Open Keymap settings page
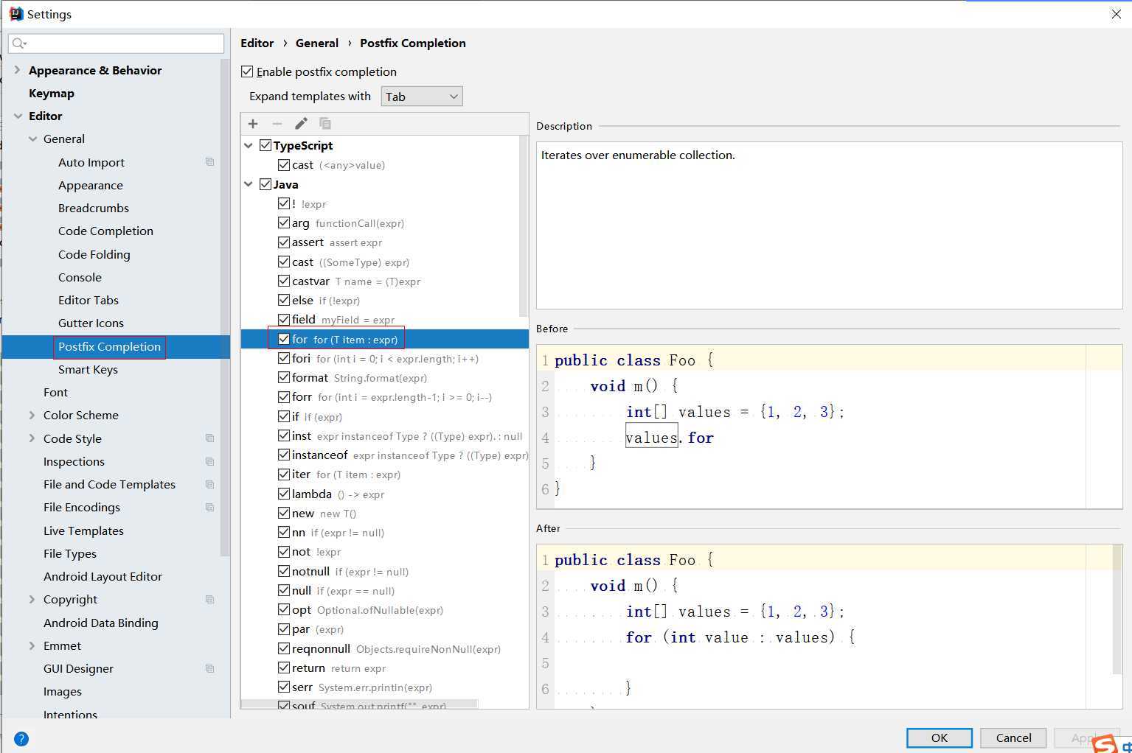Viewport: 1132px width, 753px height. pyautogui.click(x=52, y=93)
